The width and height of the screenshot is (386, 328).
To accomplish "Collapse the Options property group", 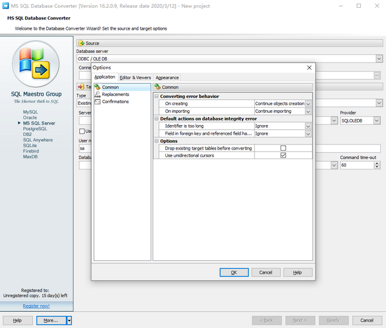I will [x=156, y=141].
